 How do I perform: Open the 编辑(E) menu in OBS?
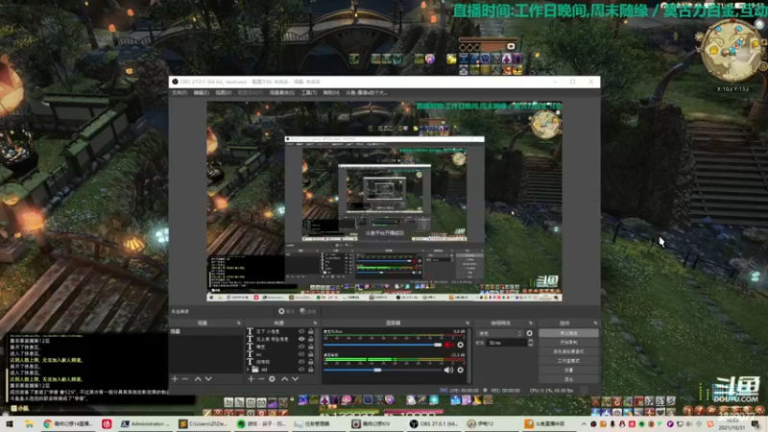(x=202, y=92)
